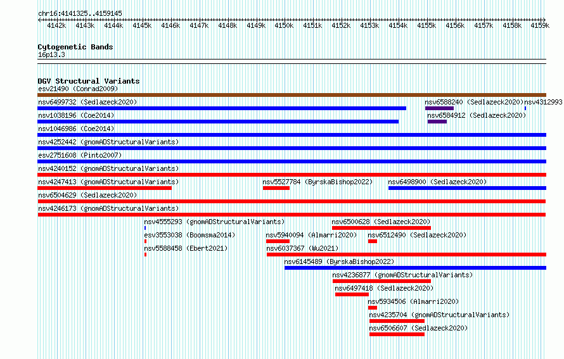
Task: Click nsv6512490 (Sedlazeck2020) label
Action: coord(417,235)
